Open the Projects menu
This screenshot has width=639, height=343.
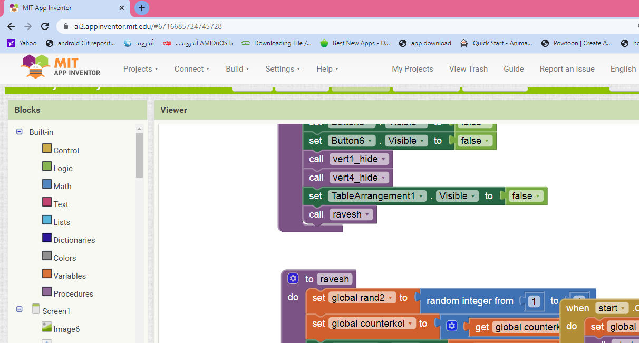[x=141, y=69]
